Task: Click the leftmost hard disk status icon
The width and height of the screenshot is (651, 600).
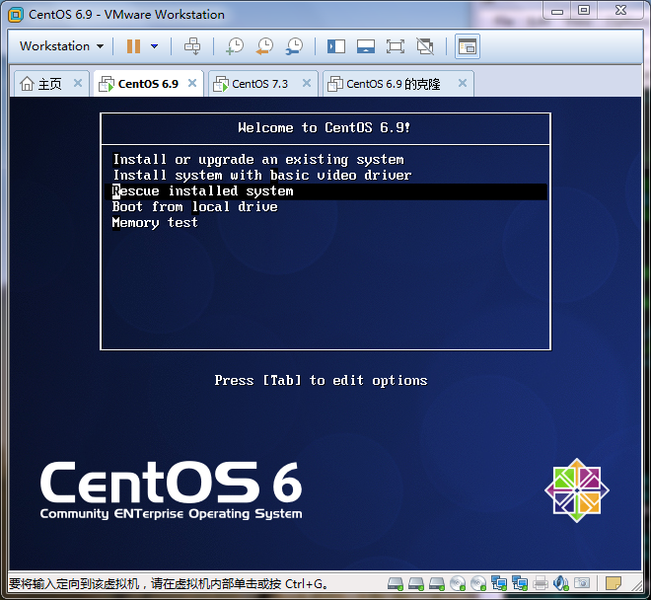Action: (x=396, y=584)
